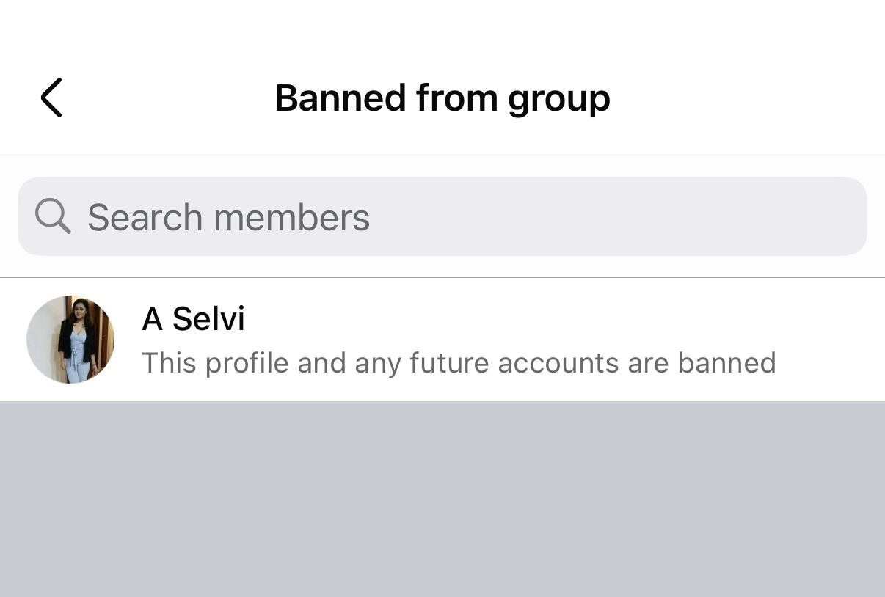Tap the magnifying glass search icon
The image size is (885, 597).
tap(53, 216)
